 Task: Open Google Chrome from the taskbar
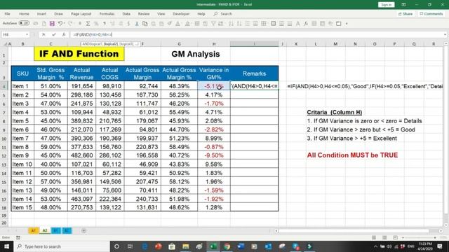(227, 246)
